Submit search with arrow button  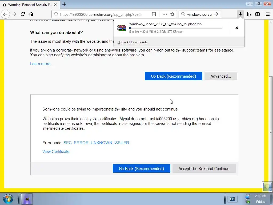click(216, 14)
